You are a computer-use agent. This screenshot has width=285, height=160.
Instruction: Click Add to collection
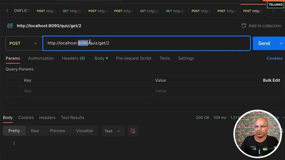click(265, 26)
